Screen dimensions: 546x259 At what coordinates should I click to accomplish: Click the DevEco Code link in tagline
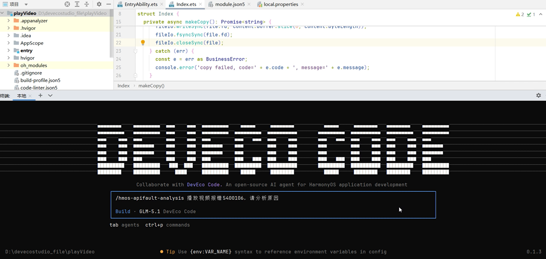click(x=203, y=185)
